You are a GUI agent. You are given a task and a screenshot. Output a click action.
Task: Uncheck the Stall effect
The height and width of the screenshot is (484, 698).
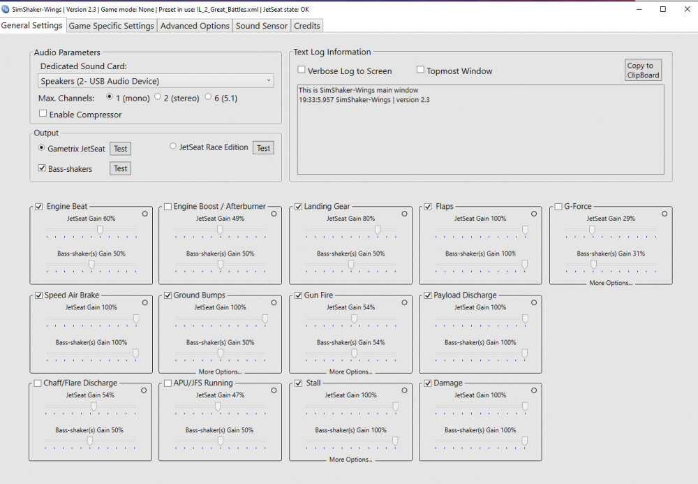pyautogui.click(x=298, y=383)
